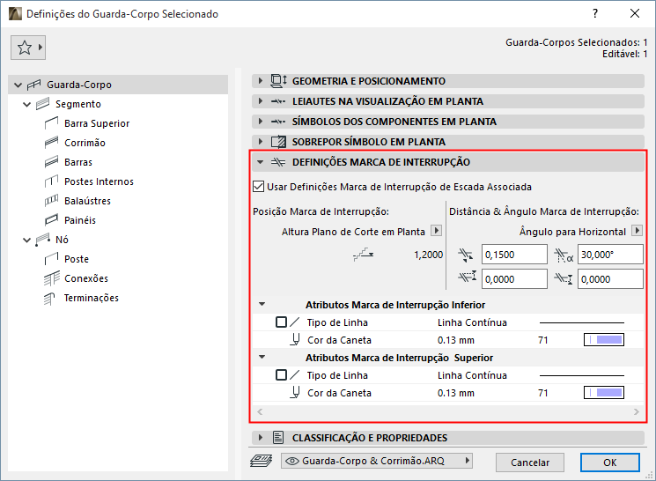Screen dimensions: 656x481
Task: Click the 1,2000 cut plane height value
Action: click(429, 255)
